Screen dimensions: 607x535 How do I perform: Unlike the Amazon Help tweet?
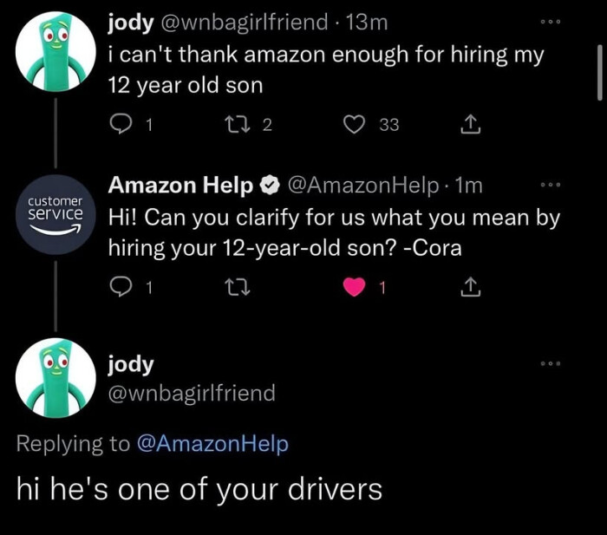[x=354, y=287]
